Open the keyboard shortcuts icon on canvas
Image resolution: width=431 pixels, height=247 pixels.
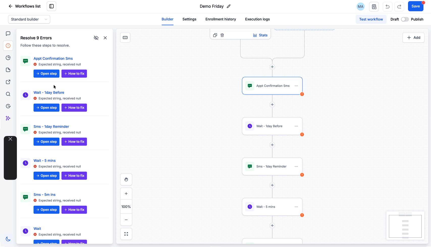(125, 38)
